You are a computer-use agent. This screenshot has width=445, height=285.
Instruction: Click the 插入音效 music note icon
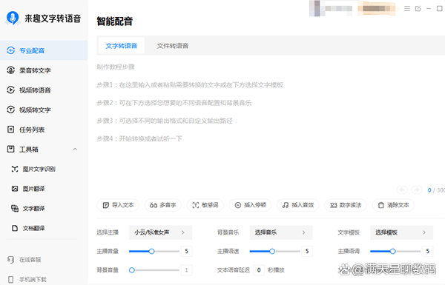286,205
